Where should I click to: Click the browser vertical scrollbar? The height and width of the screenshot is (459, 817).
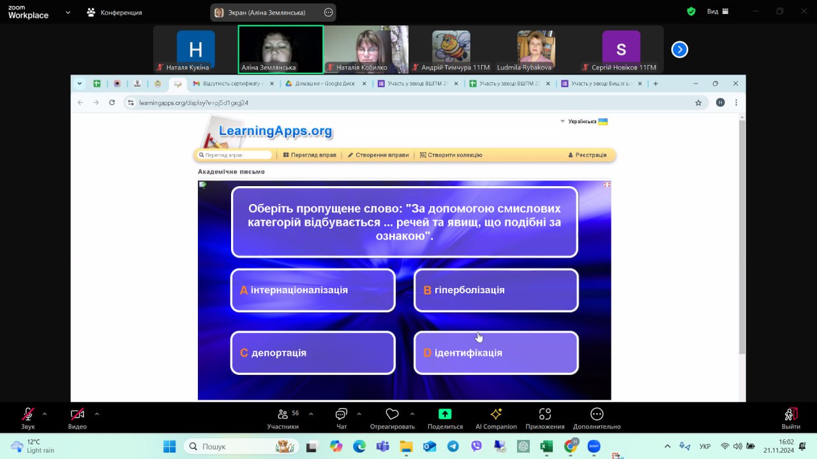[742, 236]
